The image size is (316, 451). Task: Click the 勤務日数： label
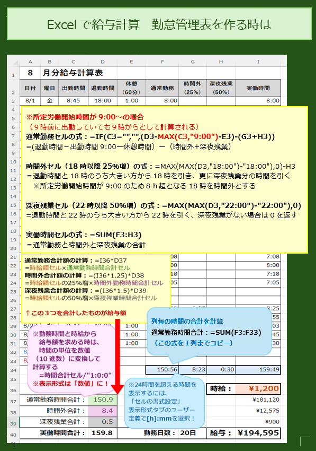coord(159,433)
